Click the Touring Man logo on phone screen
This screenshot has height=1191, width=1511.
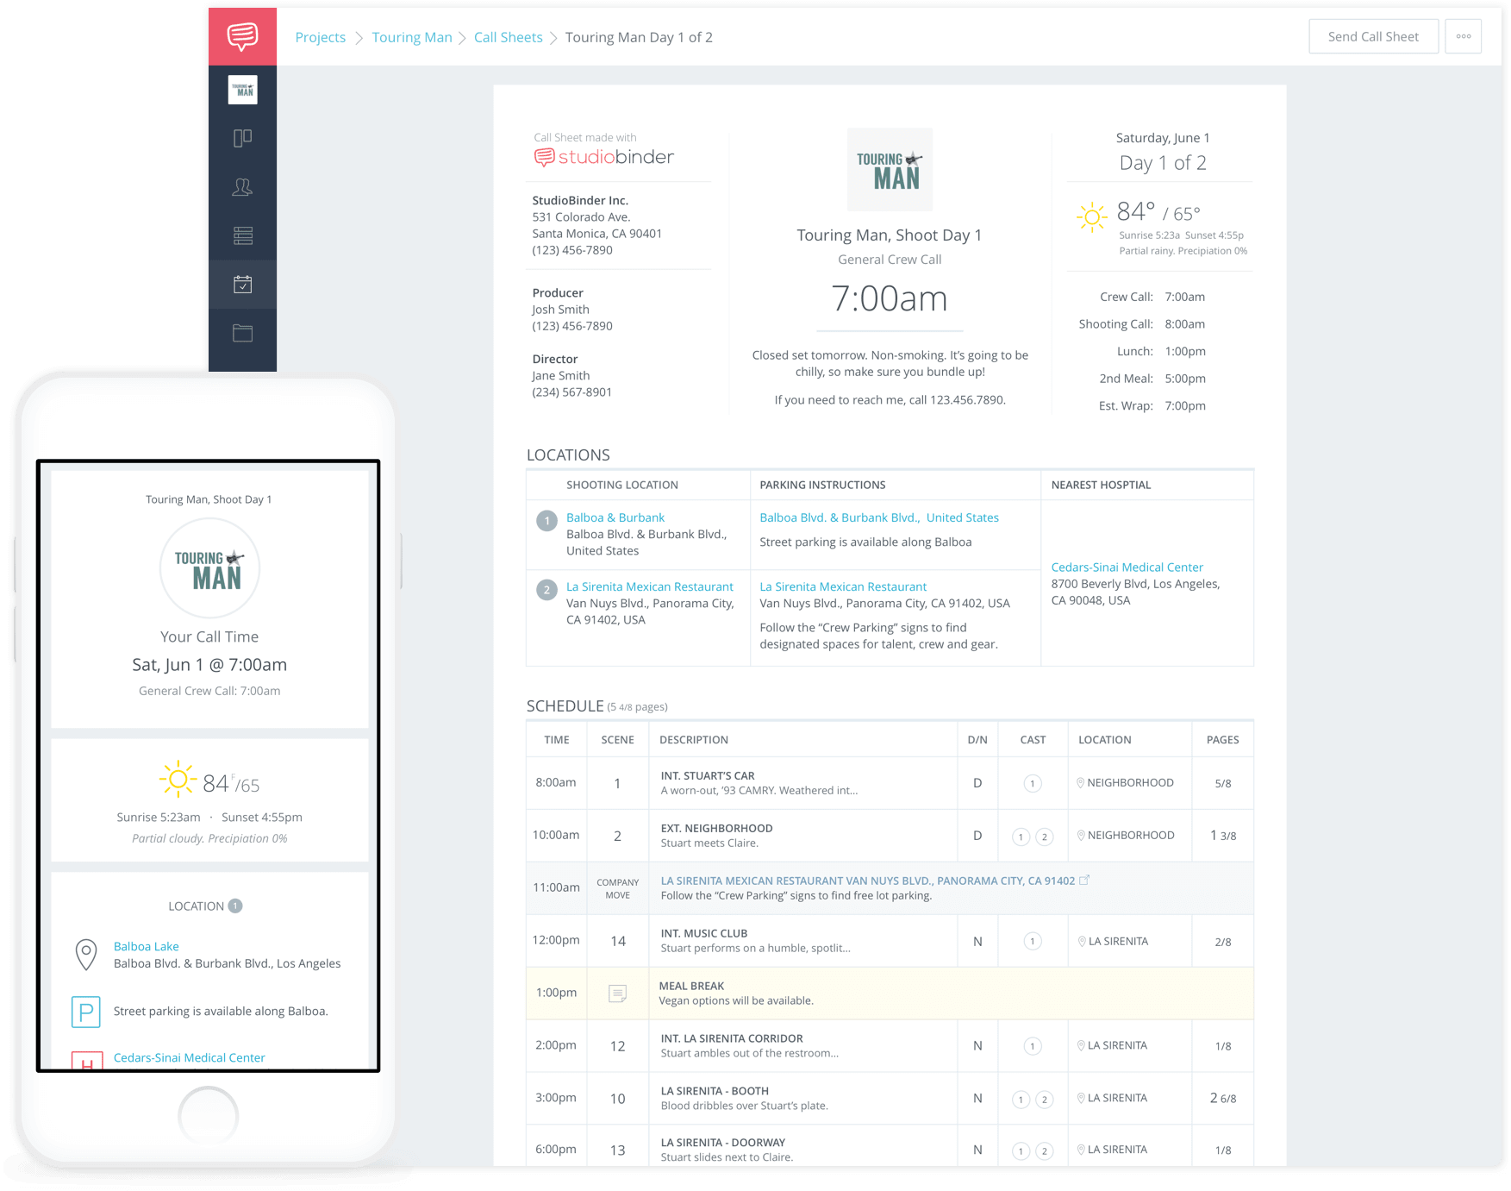(x=209, y=568)
